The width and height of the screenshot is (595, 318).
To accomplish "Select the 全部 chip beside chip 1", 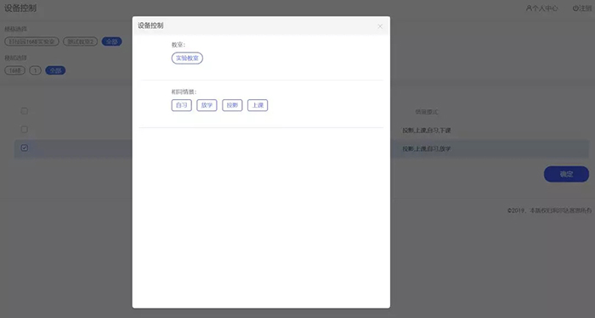I will [x=55, y=70].
